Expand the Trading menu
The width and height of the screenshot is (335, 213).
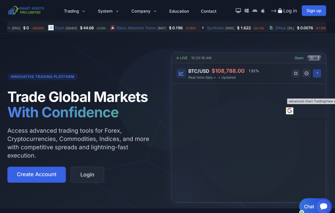[74, 11]
